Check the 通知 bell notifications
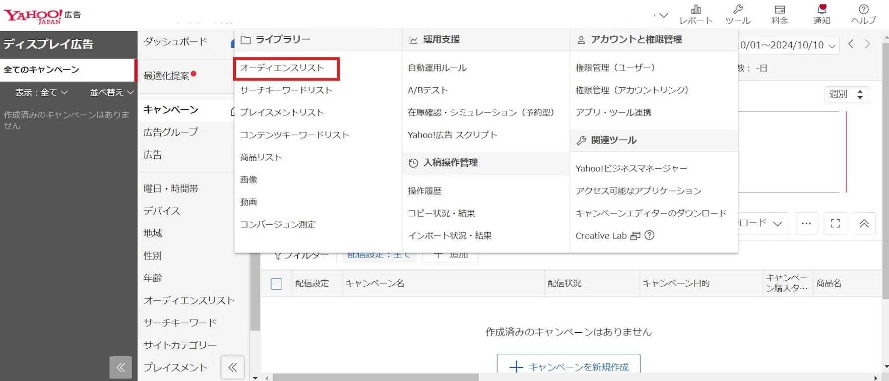The height and width of the screenshot is (381, 889). (821, 14)
